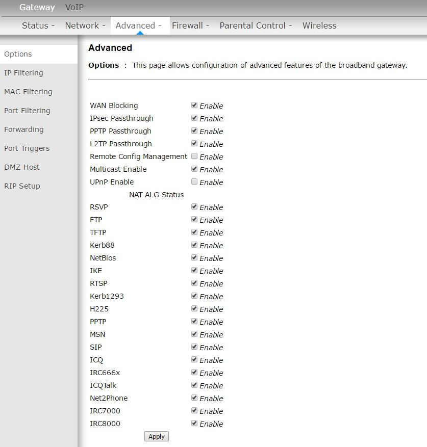
Task: Open RIP Setup page
Action: coord(22,186)
